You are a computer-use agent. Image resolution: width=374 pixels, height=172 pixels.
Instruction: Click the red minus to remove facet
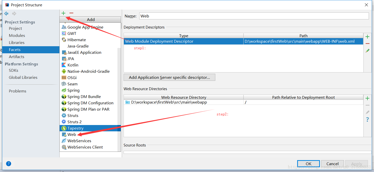pos(71,13)
